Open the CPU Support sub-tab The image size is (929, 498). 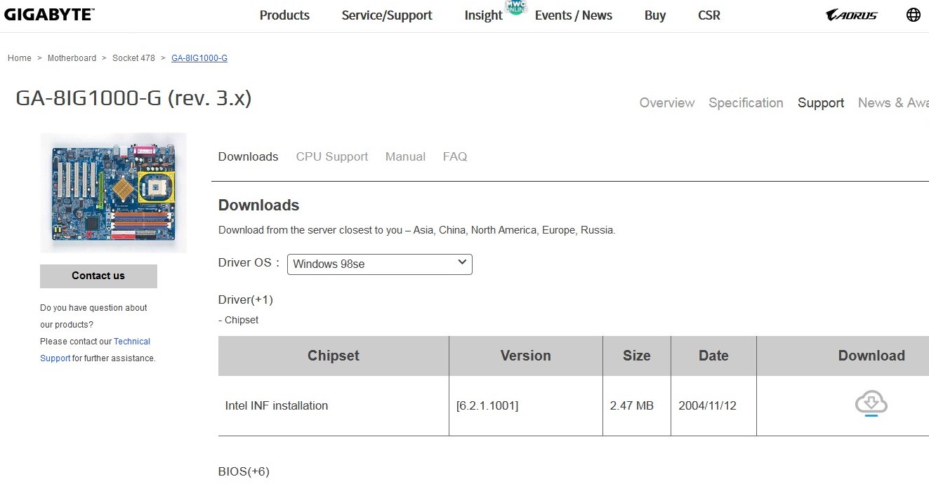click(332, 156)
